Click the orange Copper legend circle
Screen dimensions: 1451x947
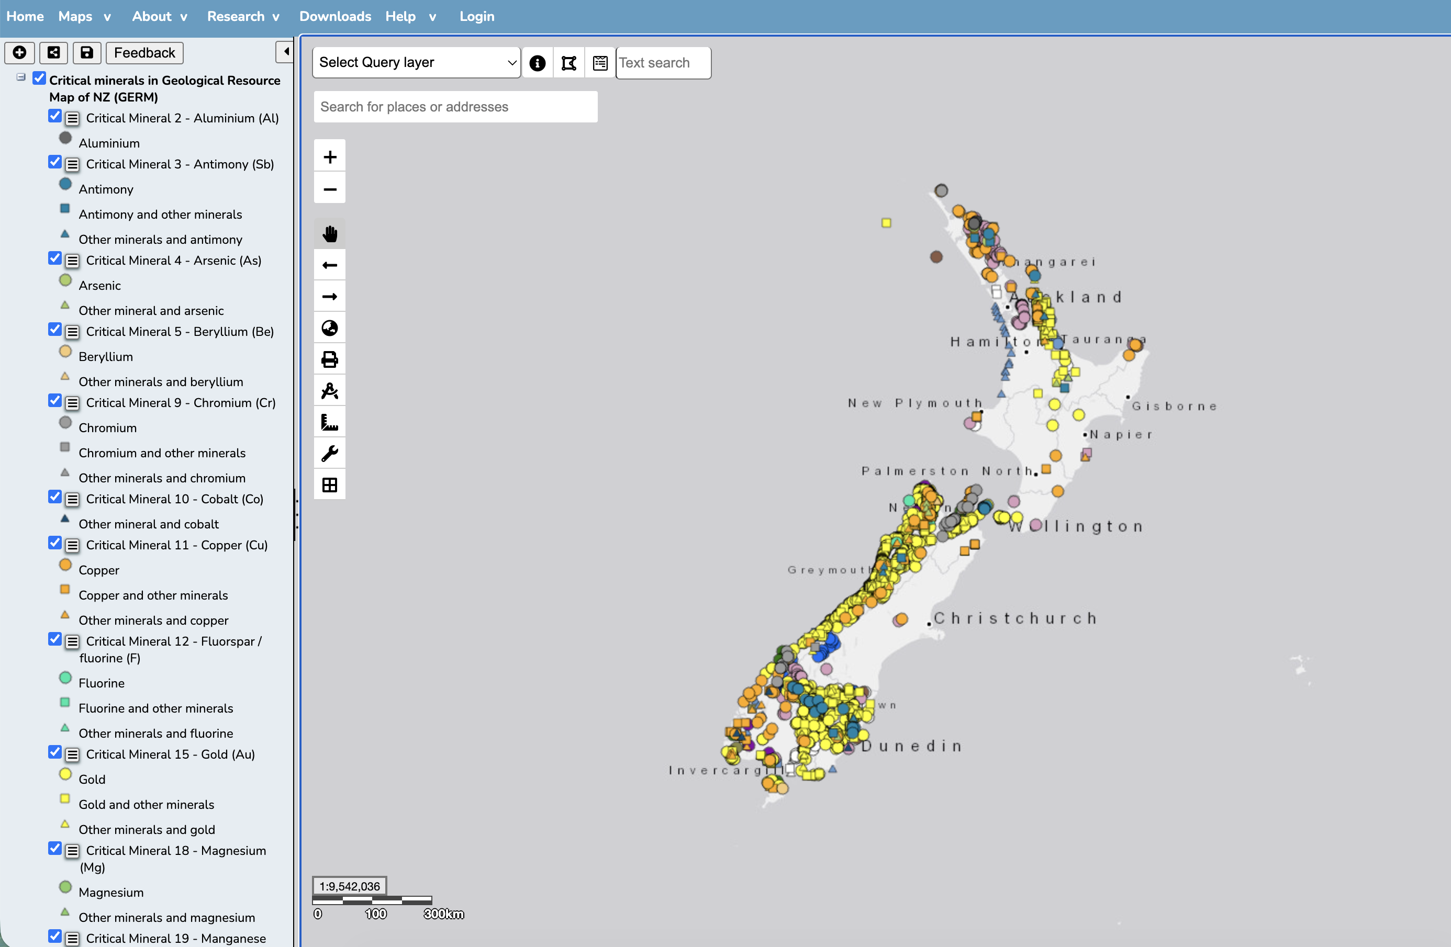pyautogui.click(x=65, y=566)
